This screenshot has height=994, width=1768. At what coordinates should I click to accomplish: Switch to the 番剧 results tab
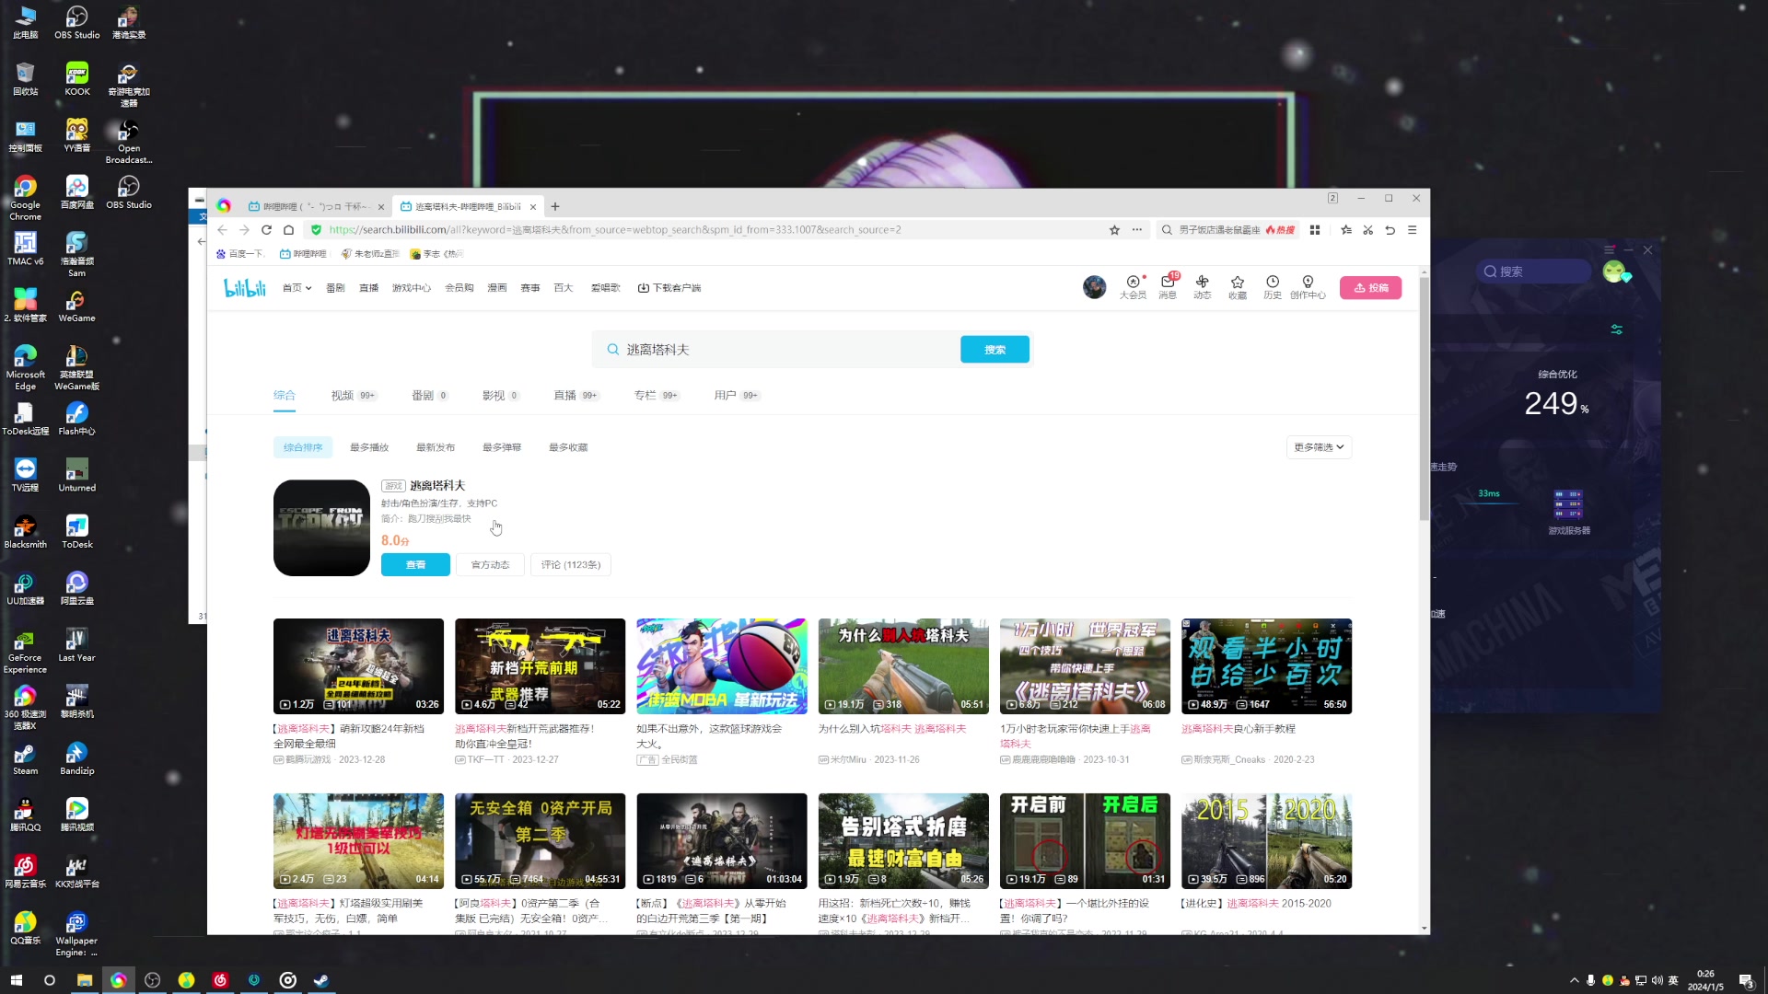point(430,396)
